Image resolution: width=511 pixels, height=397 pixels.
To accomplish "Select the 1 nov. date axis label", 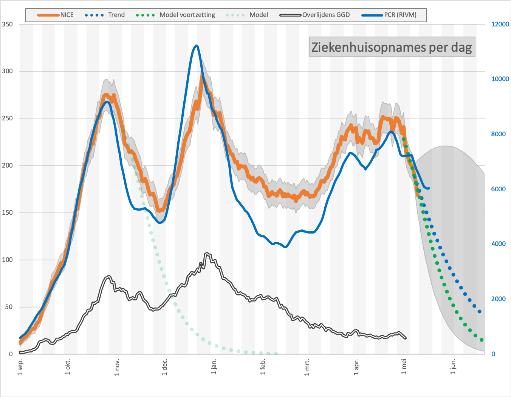I will click(x=117, y=367).
